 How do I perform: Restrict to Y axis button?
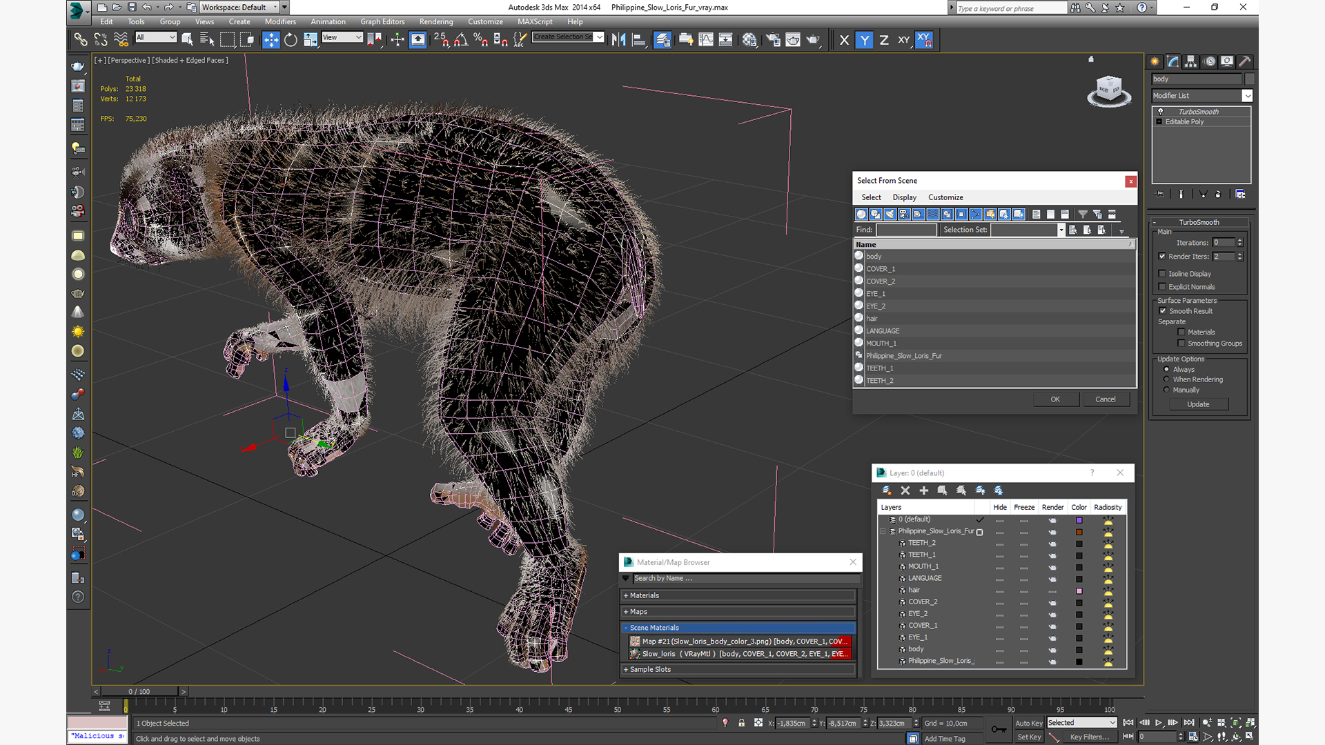pos(864,40)
